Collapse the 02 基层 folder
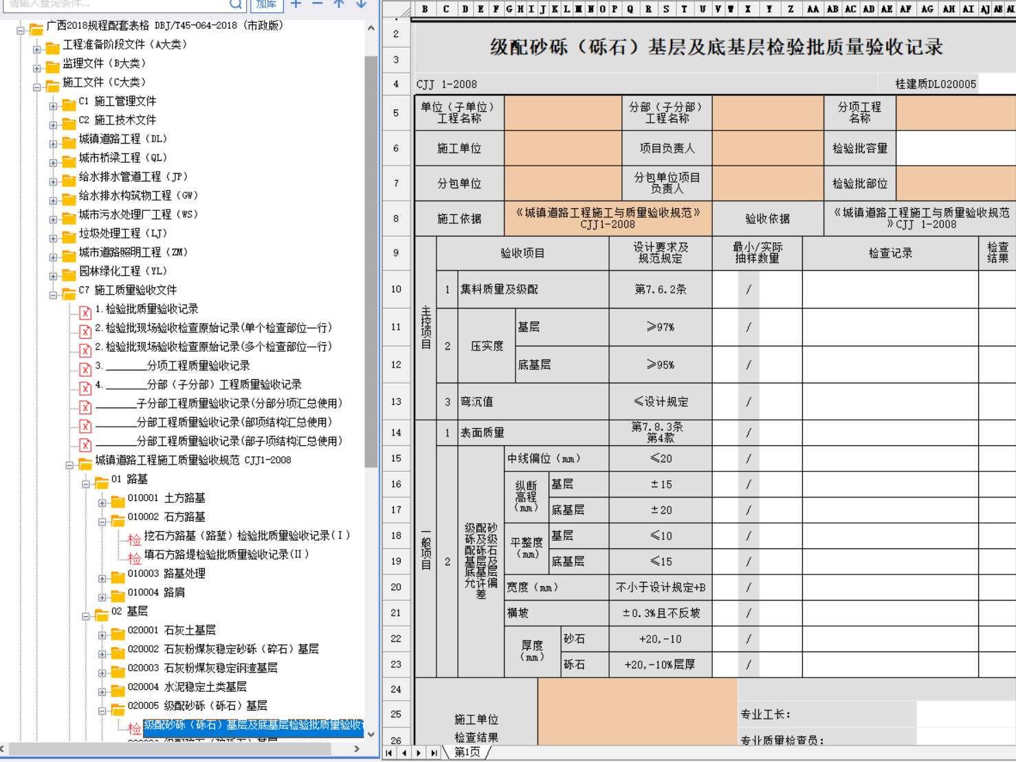Image resolution: width=1016 pixels, height=762 pixels. click(86, 616)
